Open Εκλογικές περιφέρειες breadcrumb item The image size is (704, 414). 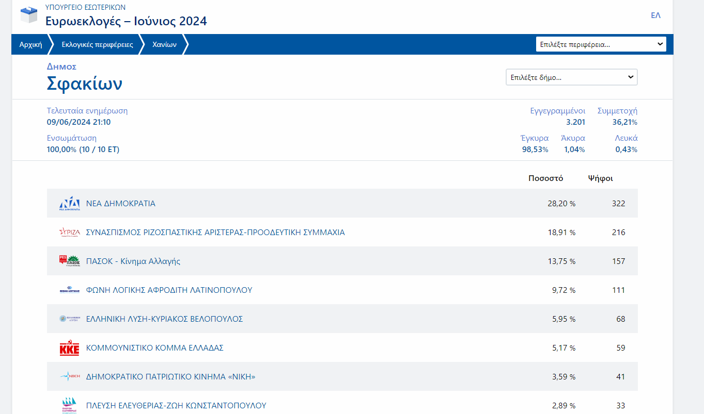(97, 44)
